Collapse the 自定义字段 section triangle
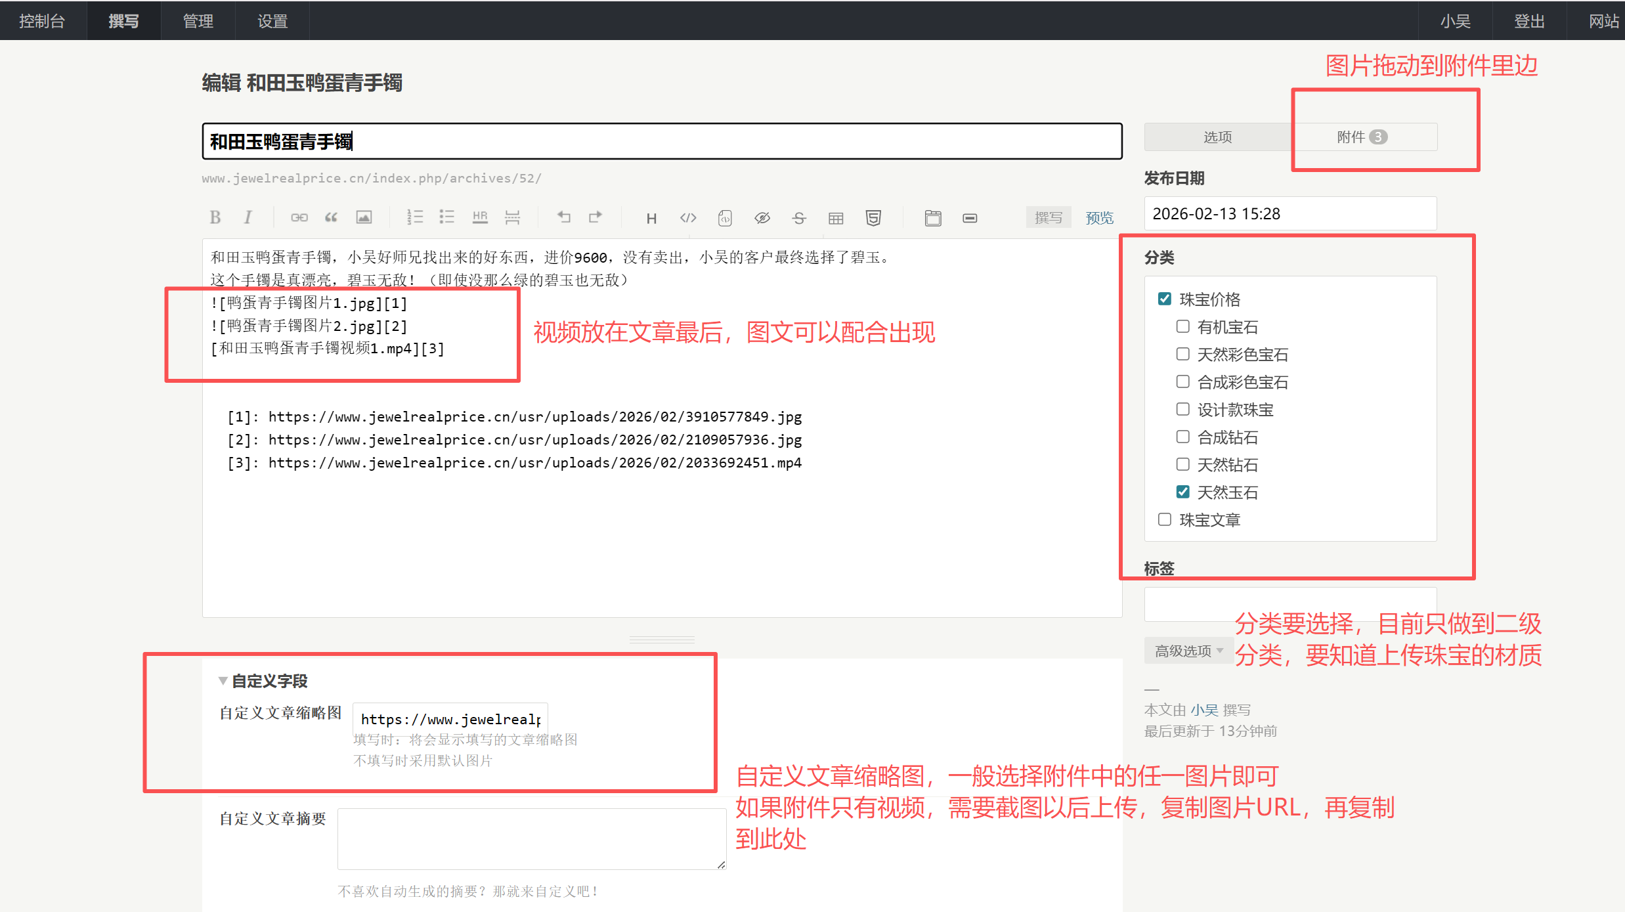The image size is (1625, 912). [223, 681]
